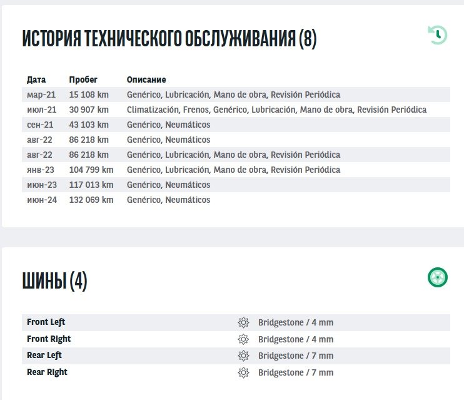Screen dimensions: 464x400
Task: Click the tire icon in Front Left row
Action: (243, 322)
